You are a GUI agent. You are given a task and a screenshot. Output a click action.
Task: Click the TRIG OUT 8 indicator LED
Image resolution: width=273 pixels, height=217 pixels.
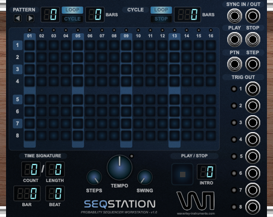point(234,207)
